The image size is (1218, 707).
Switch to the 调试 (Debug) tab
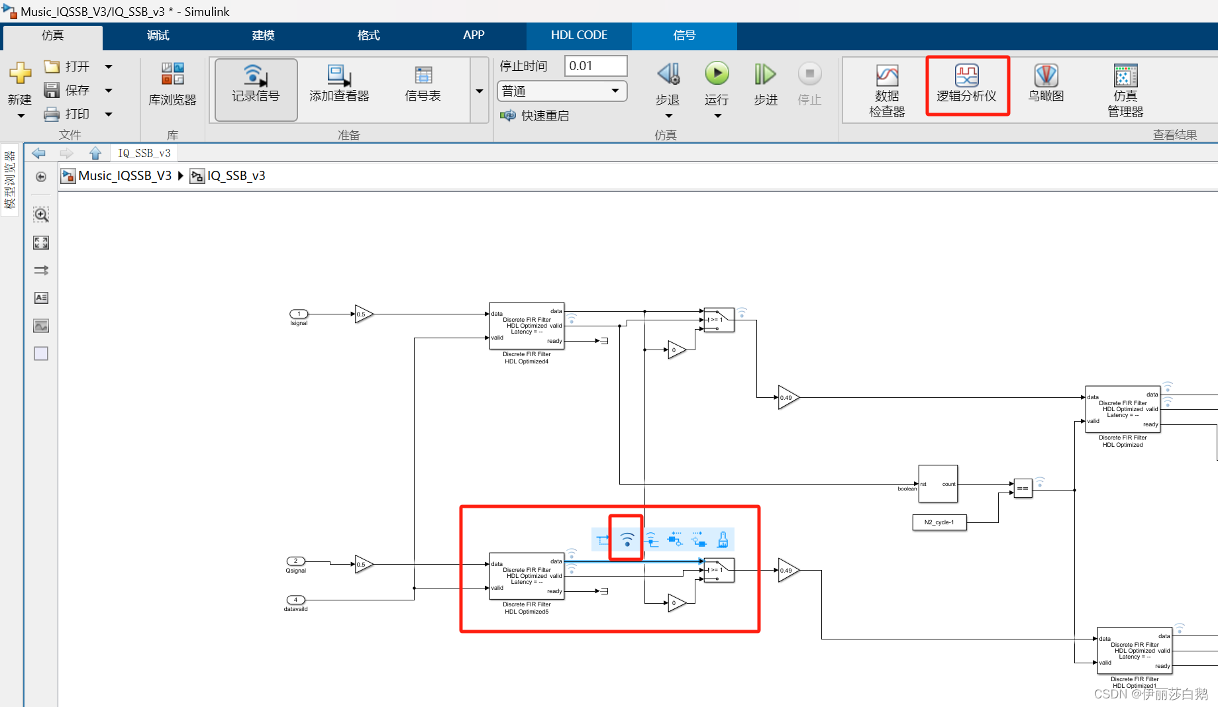[157, 35]
